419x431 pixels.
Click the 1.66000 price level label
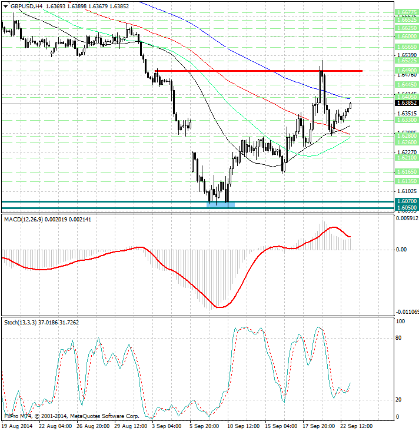point(407,37)
